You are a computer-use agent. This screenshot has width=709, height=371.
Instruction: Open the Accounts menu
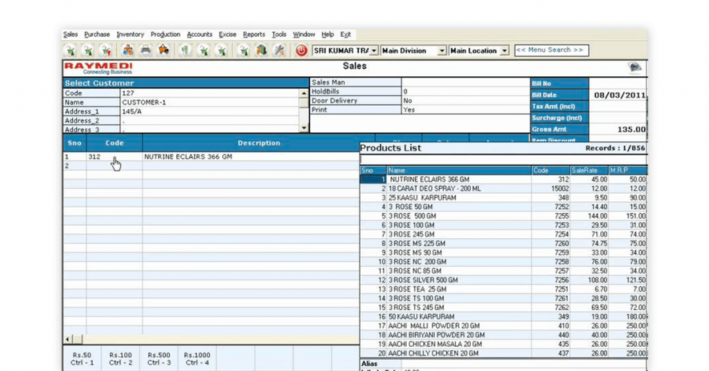[199, 35]
